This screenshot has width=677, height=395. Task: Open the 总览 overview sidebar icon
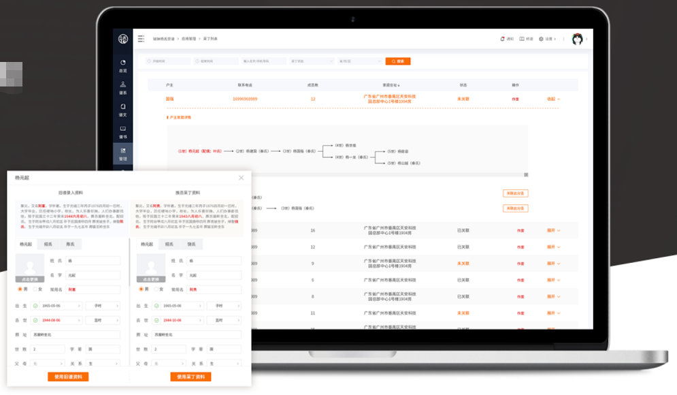[x=122, y=65]
